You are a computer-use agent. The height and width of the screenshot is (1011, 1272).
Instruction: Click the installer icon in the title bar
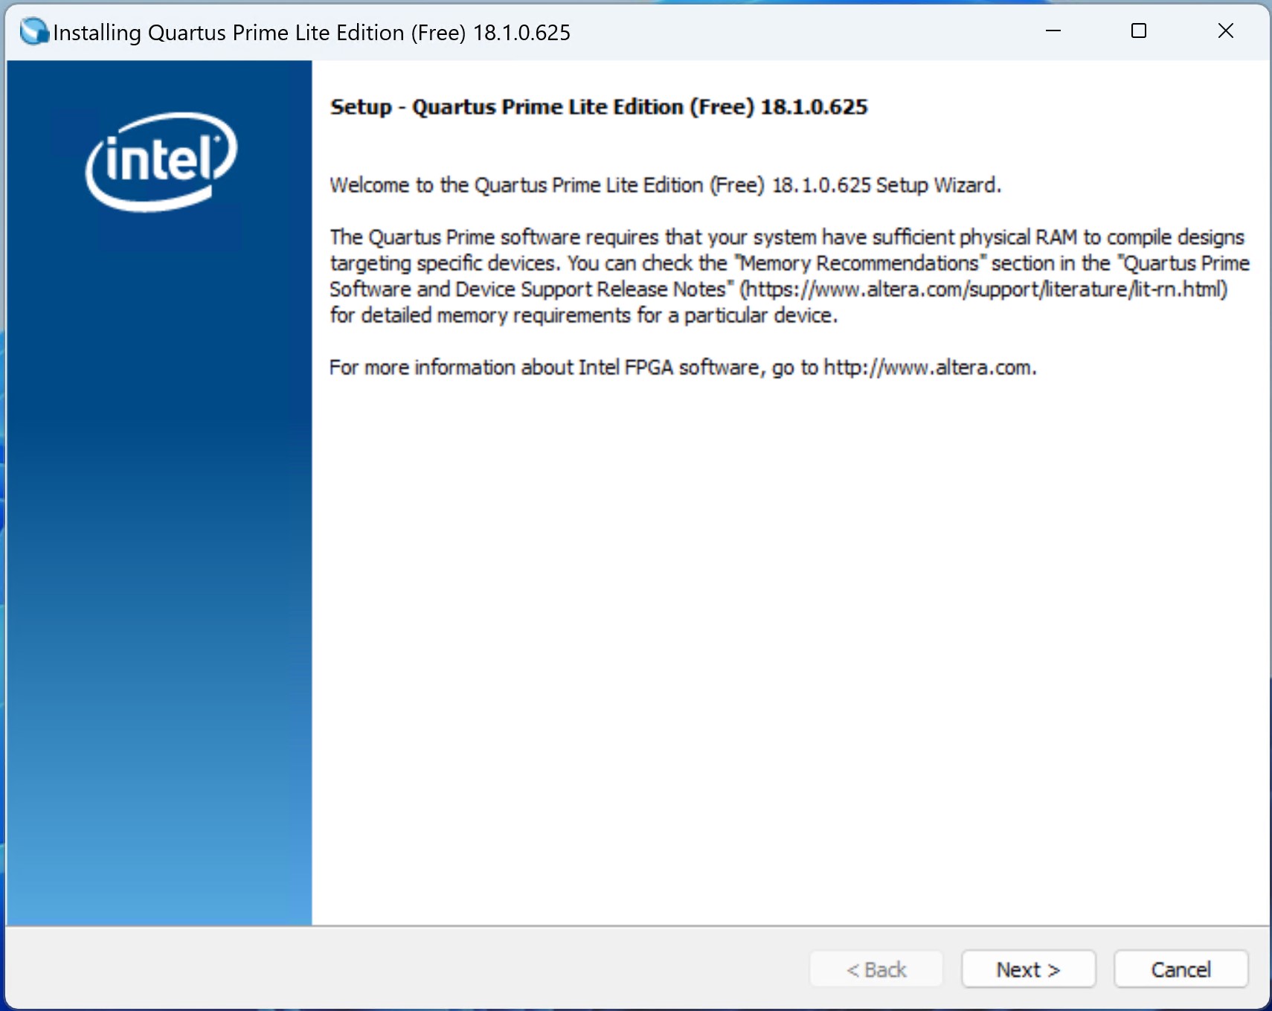[33, 32]
